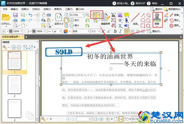Toggle the highlighted page layout button in status bar
Image resolution: width=184 pixels, height=124 pixels.
click(121, 119)
